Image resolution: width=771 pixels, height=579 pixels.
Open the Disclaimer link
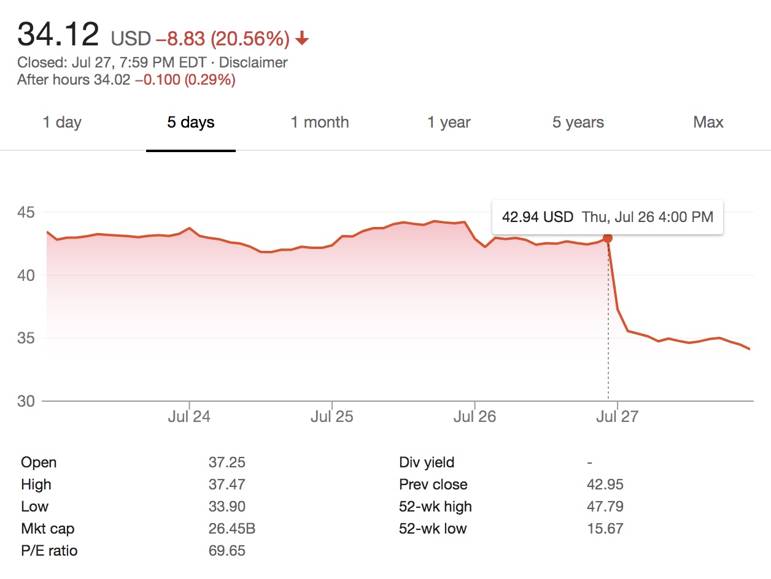253,63
